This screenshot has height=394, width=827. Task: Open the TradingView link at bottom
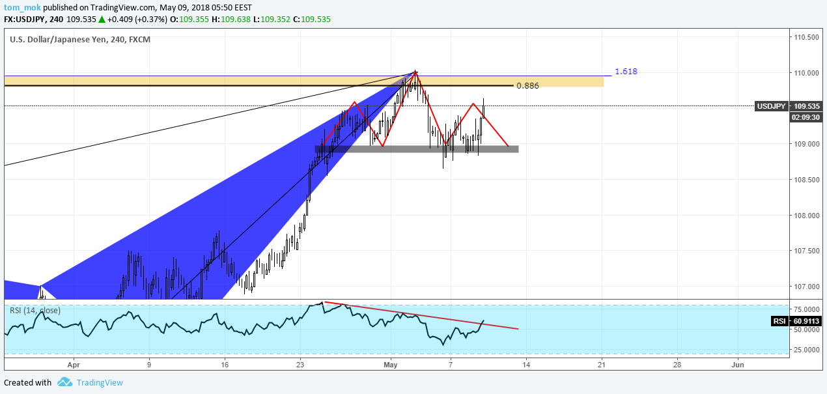click(x=100, y=383)
